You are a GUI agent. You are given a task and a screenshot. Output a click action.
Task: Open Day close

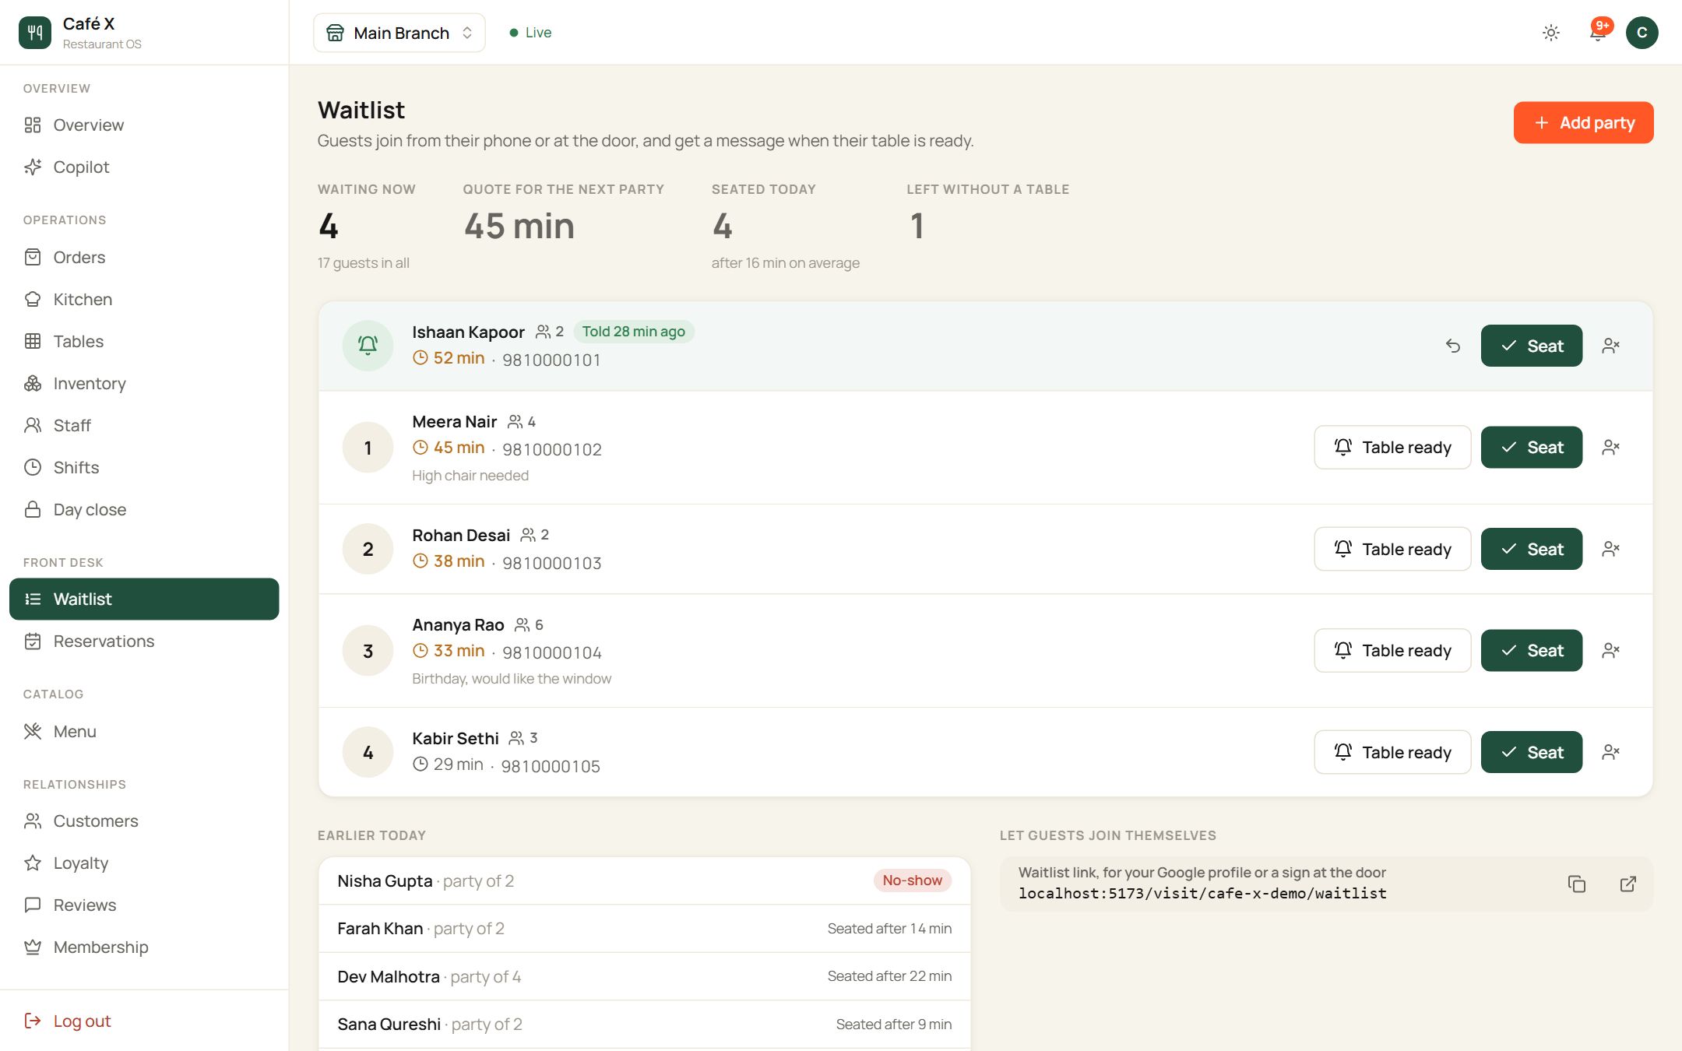(x=144, y=509)
